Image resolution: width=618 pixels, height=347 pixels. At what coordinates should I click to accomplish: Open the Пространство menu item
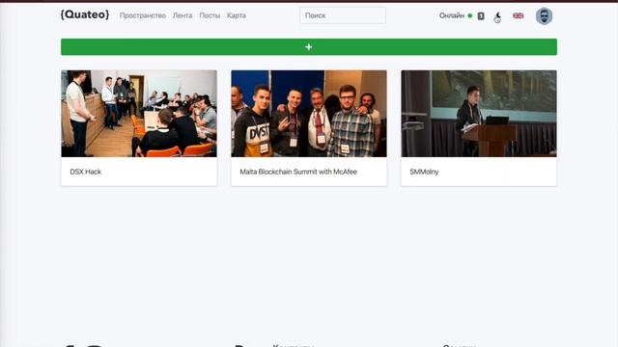143,15
